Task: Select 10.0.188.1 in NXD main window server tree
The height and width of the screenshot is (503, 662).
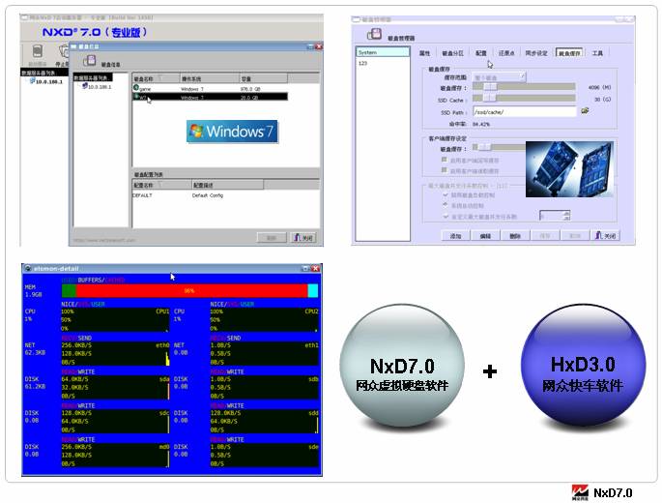Action: 48,81
